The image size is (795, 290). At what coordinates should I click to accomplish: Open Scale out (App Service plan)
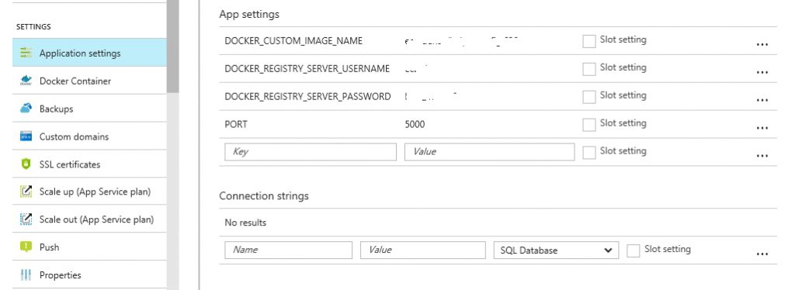point(89,219)
